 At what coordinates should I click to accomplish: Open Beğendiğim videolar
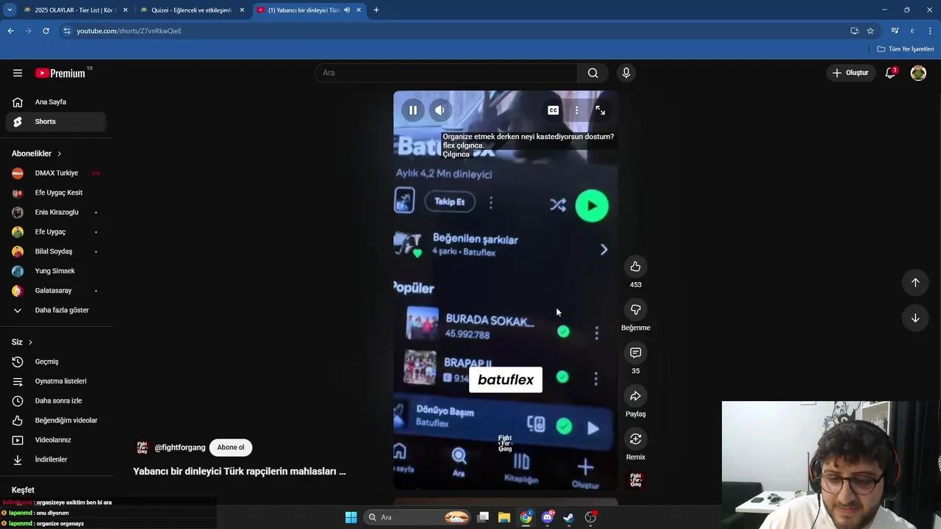point(56,420)
